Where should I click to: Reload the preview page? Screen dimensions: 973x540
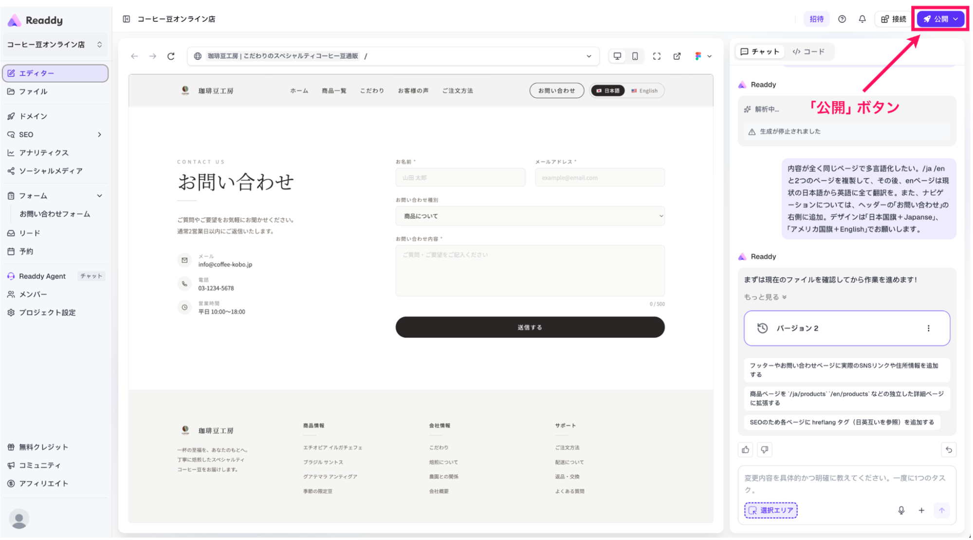pyautogui.click(x=171, y=56)
